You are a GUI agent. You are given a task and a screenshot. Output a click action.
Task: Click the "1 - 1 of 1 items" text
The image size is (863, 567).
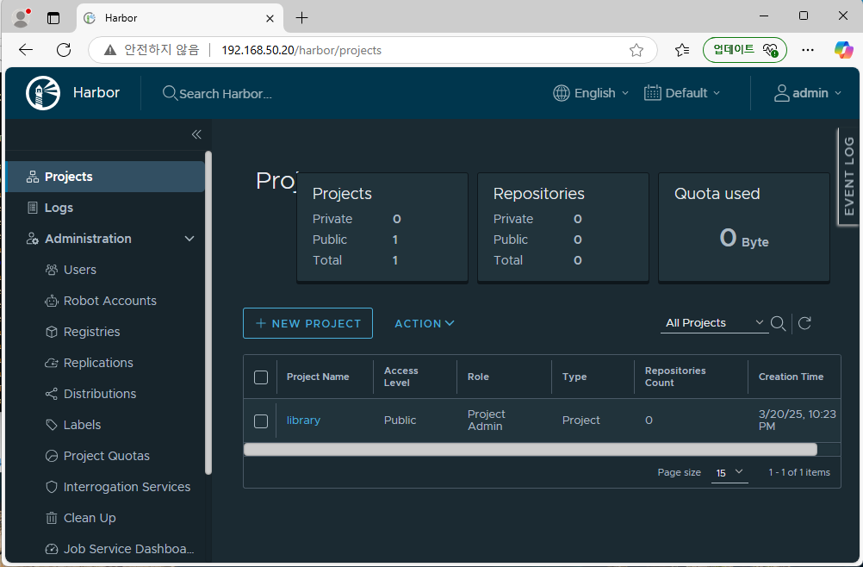(799, 472)
